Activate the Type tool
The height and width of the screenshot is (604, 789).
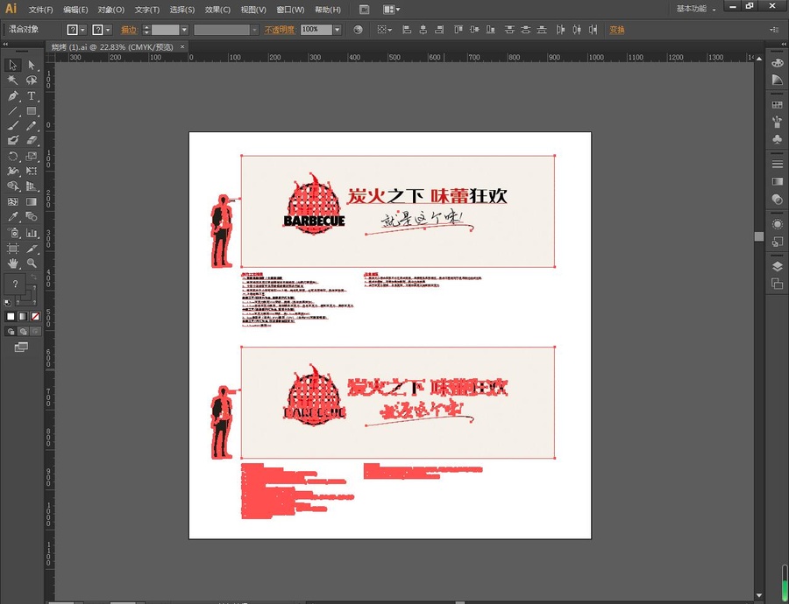[x=32, y=95]
